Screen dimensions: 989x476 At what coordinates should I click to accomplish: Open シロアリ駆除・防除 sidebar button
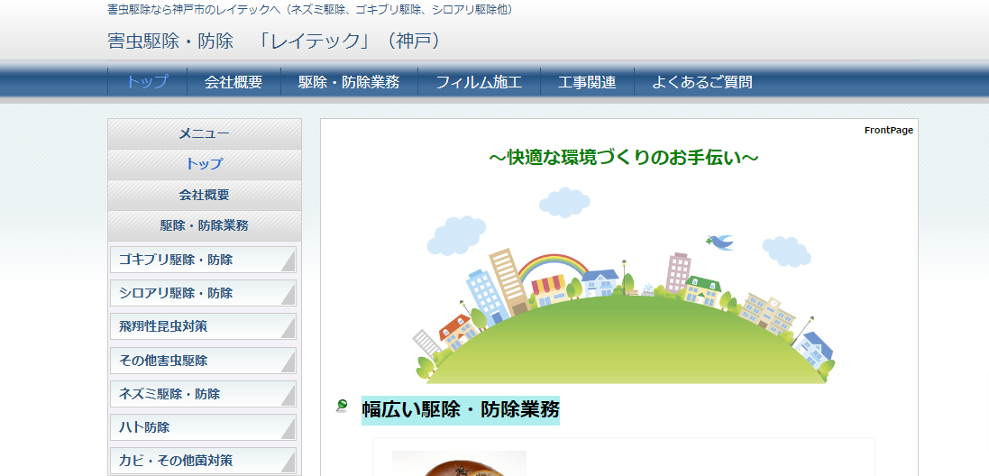point(203,293)
